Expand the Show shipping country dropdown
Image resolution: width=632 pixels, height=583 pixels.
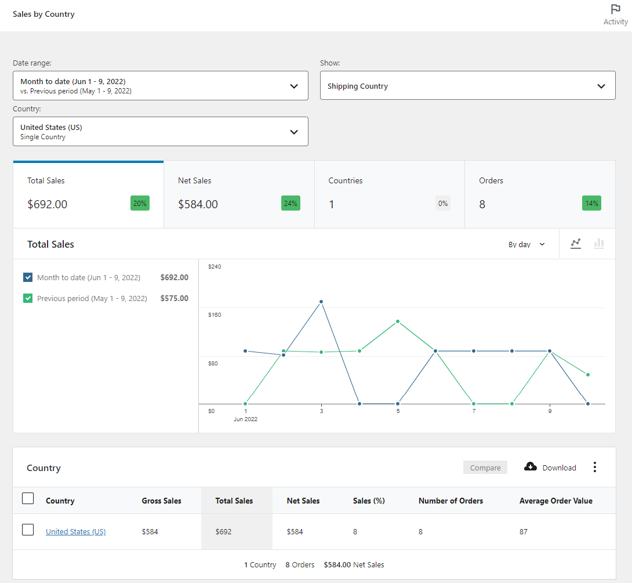[x=467, y=85]
